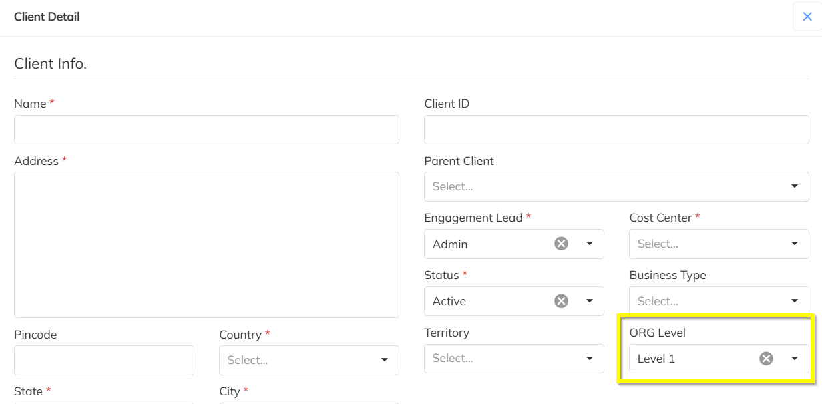This screenshot has width=822, height=404.
Task: Focus the Address text area
Action: tap(206, 244)
